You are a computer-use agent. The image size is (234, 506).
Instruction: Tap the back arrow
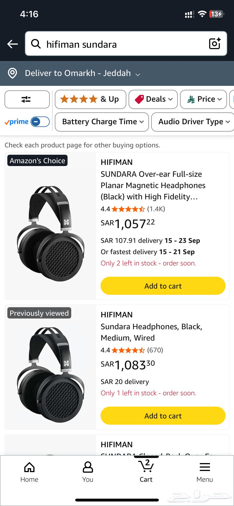pyautogui.click(x=12, y=44)
